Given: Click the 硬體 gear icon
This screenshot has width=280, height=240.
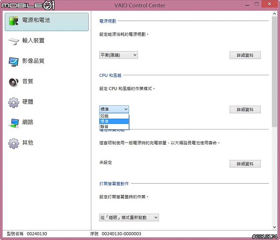Looking at the screenshot, I should tap(14, 102).
